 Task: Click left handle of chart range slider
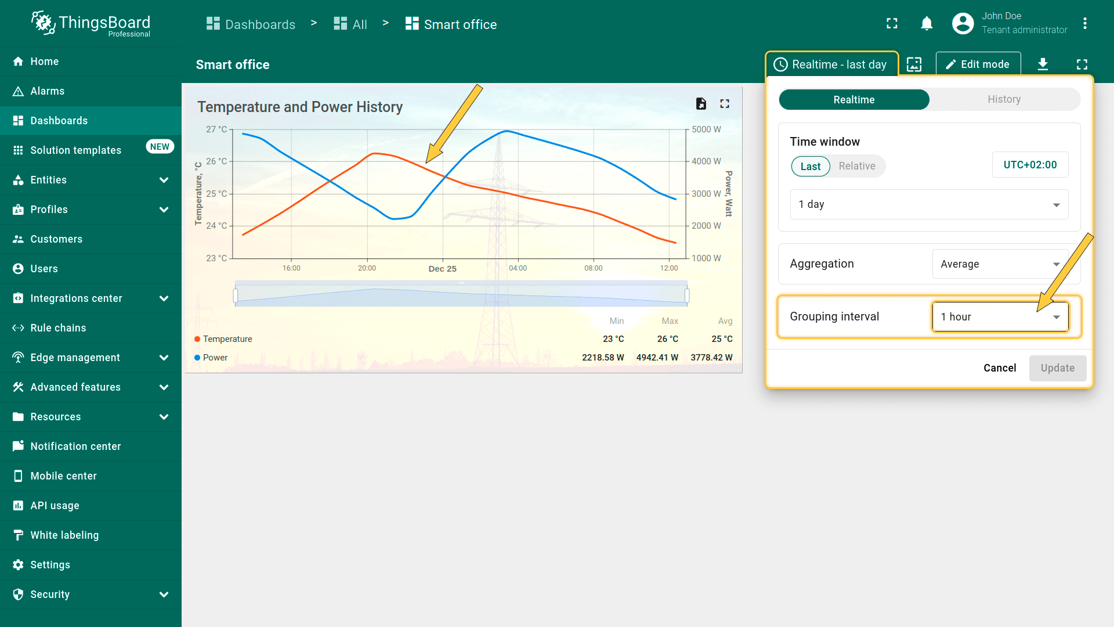pyautogui.click(x=236, y=296)
